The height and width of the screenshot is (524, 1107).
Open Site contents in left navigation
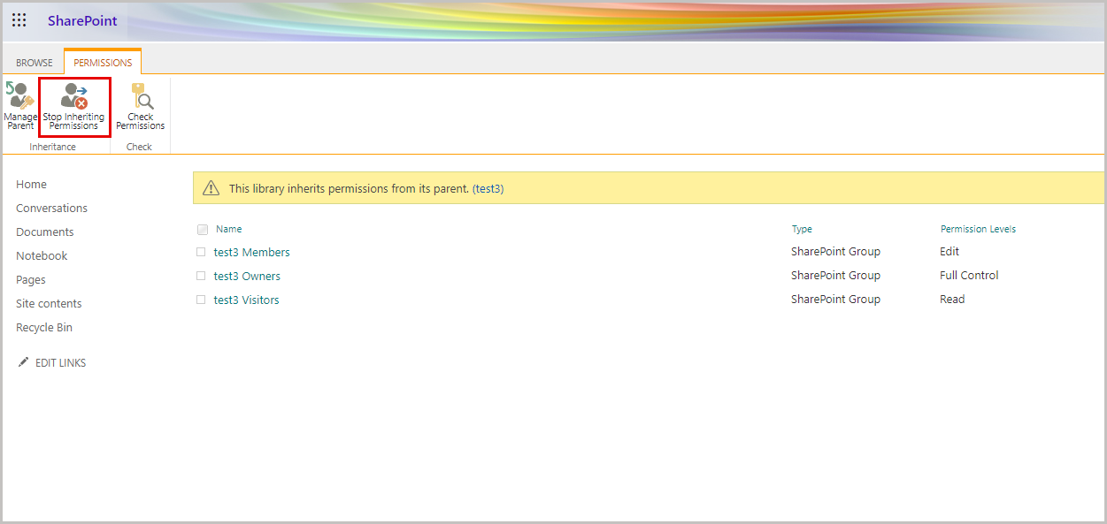pyautogui.click(x=49, y=303)
